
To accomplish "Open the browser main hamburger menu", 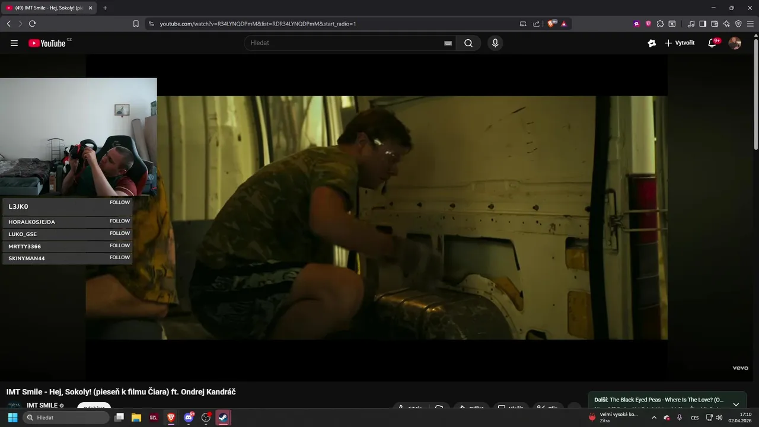I will coord(750,24).
